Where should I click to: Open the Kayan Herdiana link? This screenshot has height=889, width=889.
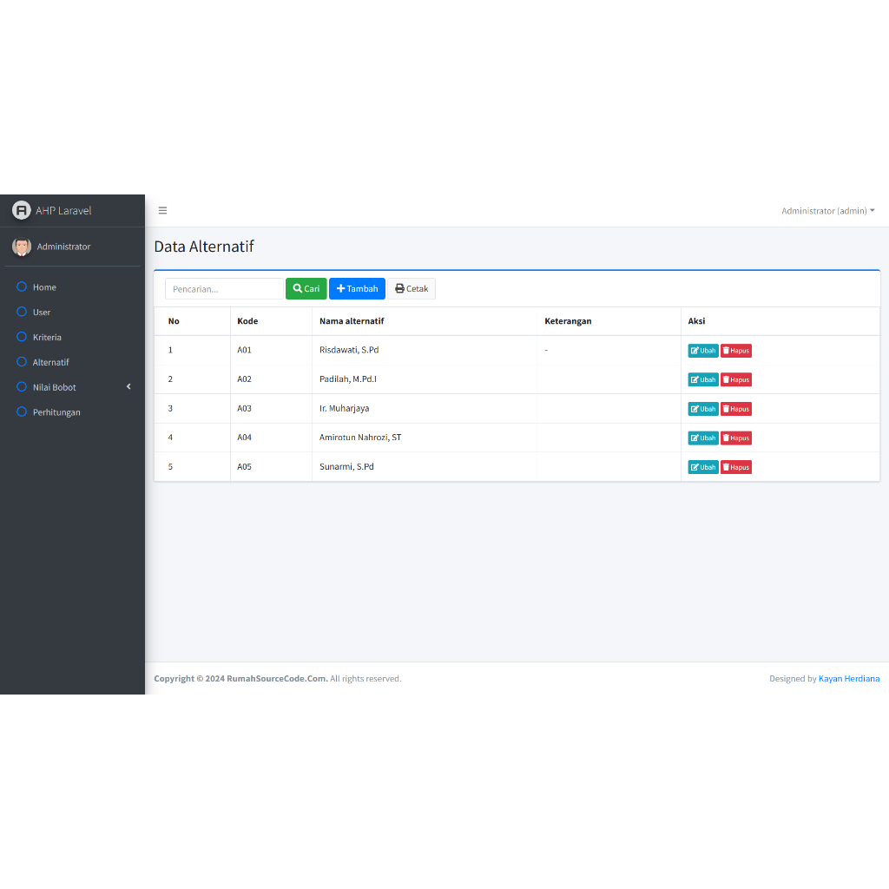tap(849, 678)
